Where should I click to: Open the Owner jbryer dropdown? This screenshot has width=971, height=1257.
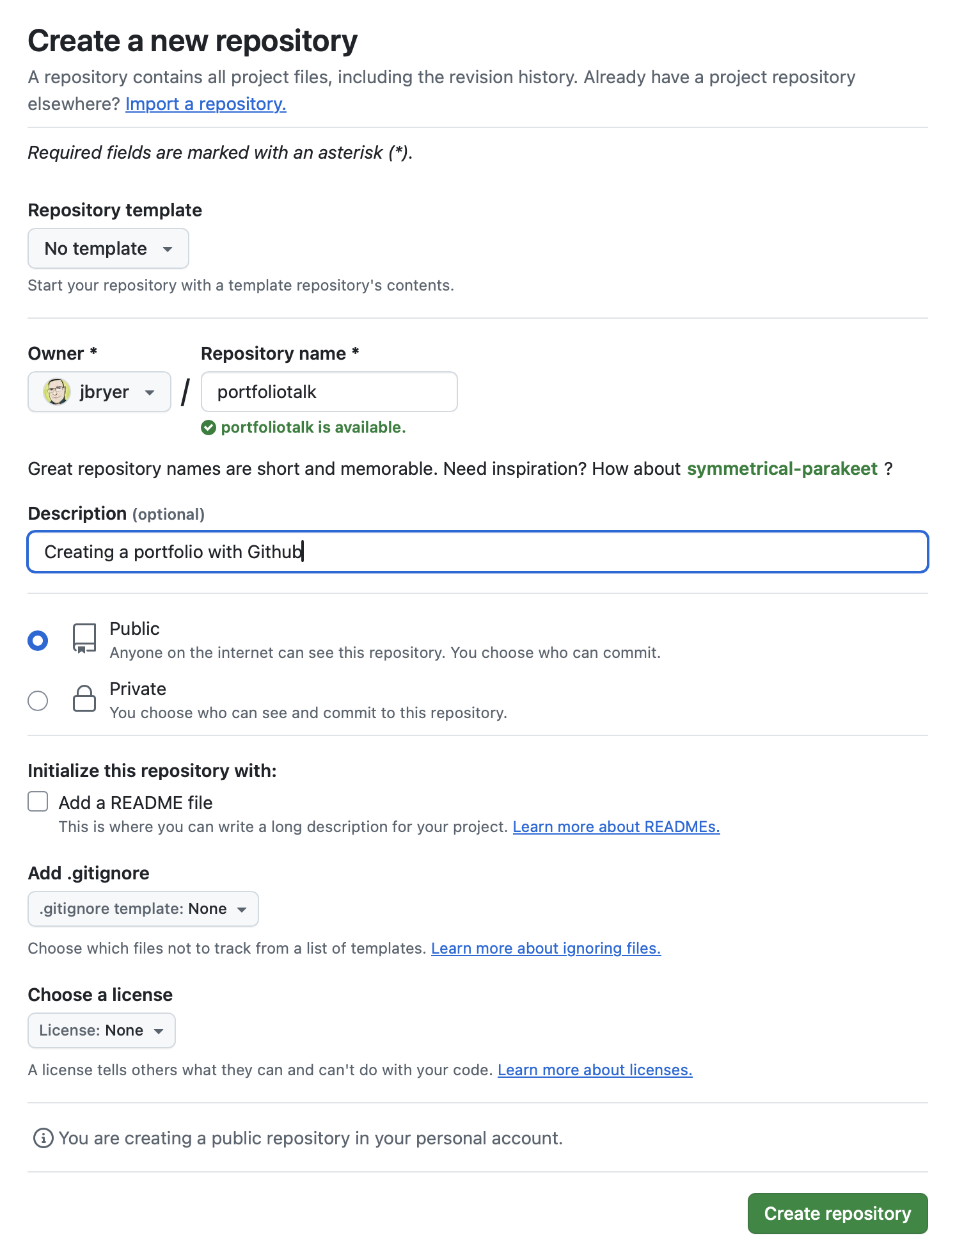[100, 392]
